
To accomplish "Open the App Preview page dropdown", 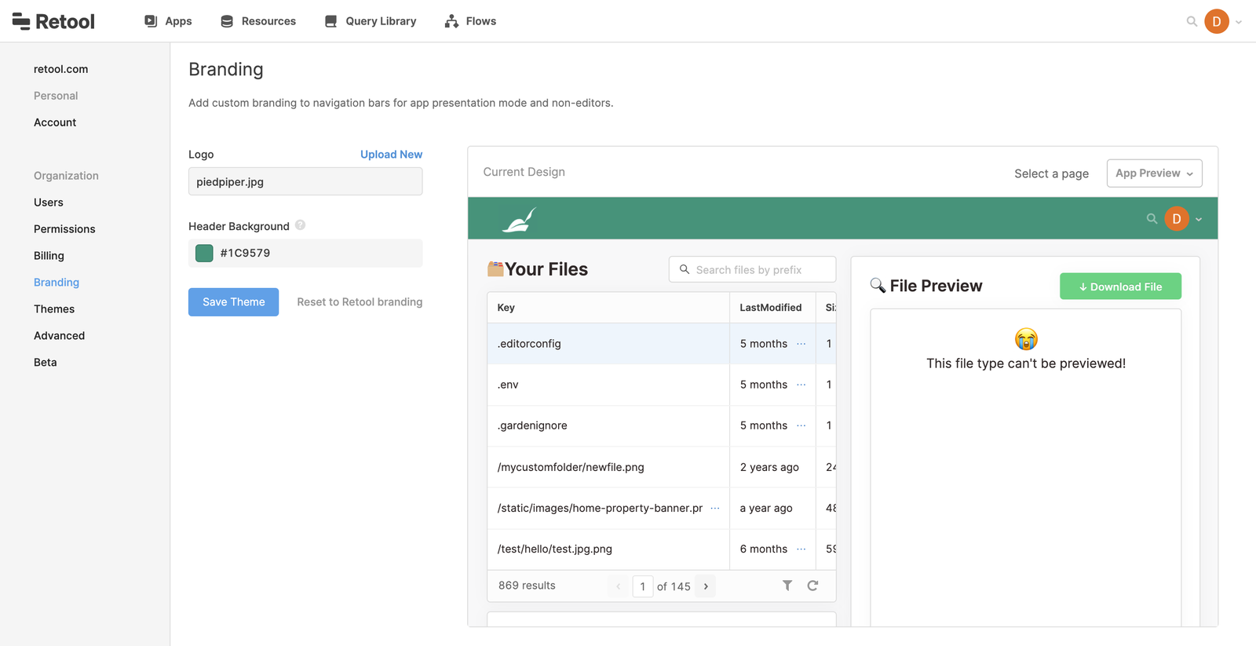I will tap(1154, 173).
